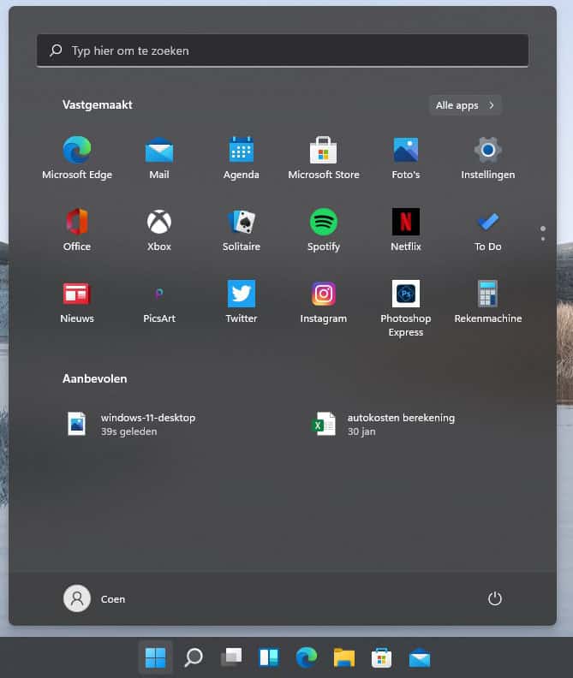The height and width of the screenshot is (678, 573).
Task: Launch the Foto's app
Action: click(405, 158)
